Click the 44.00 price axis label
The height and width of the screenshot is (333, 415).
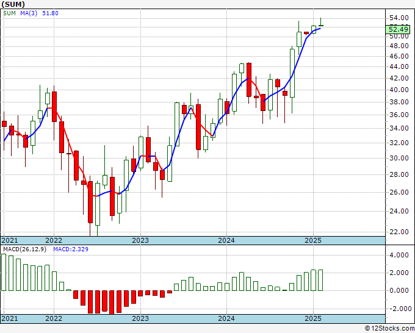[399, 66]
